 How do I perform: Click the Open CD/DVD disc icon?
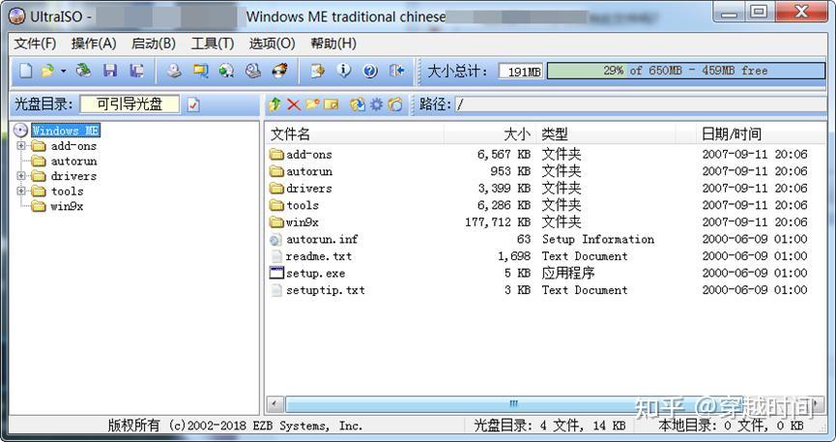pos(83,71)
